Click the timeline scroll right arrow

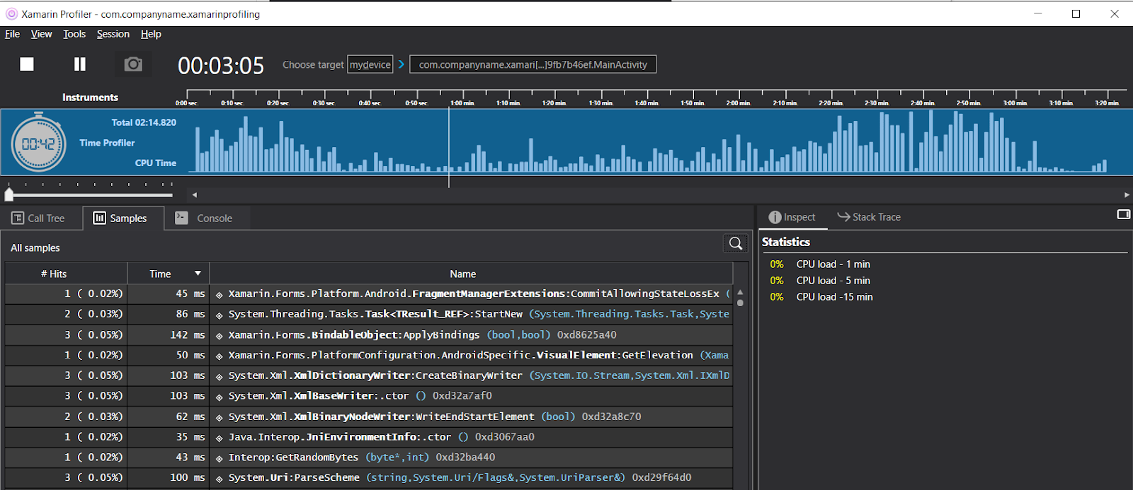(1127, 194)
